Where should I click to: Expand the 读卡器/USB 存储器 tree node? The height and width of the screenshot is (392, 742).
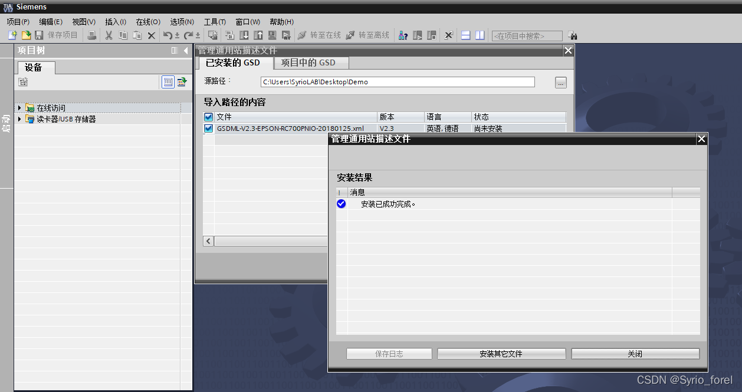pos(19,119)
